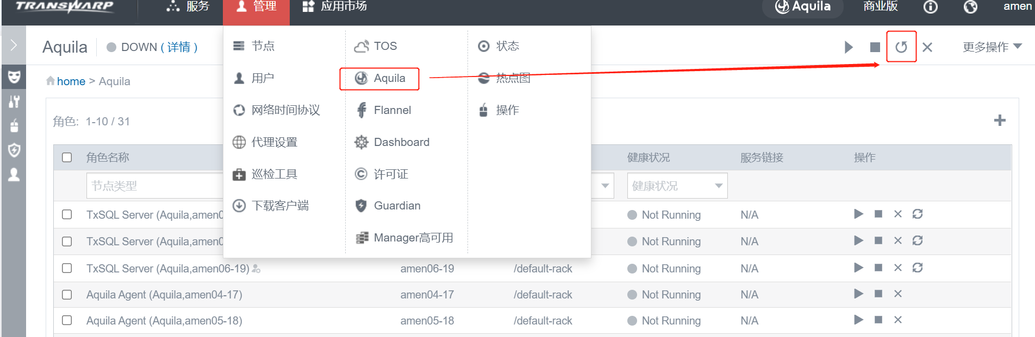Go to the home breadcrumb link

(x=71, y=81)
